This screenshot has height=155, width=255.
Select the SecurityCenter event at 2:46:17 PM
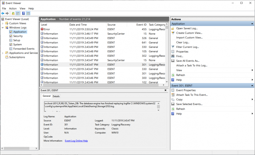point(103,34)
